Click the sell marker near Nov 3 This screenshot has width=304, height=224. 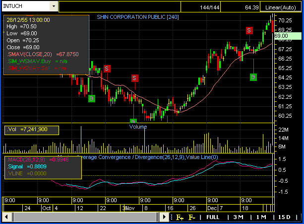[x=134, y=78]
